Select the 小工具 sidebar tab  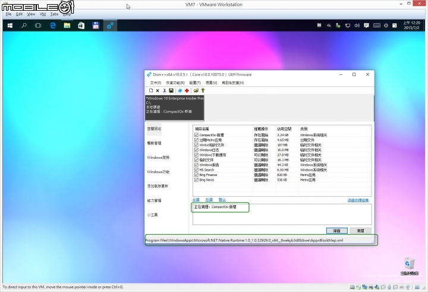153,215
